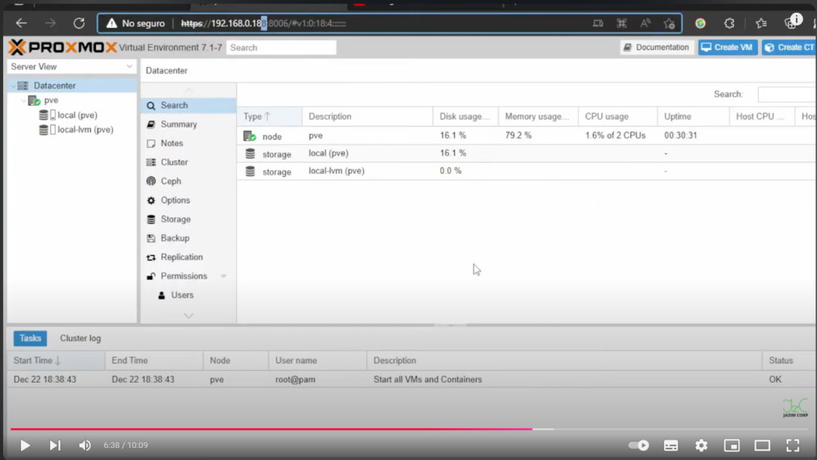Image resolution: width=817 pixels, height=460 pixels.
Task: Open the Documentation button
Action: [x=655, y=48]
